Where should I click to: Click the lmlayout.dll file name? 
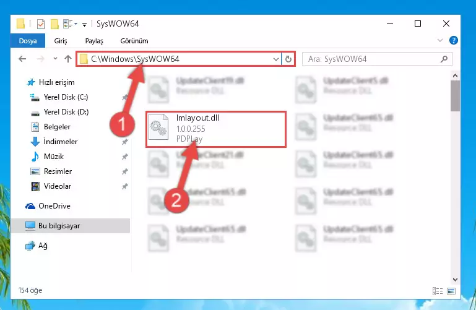coord(197,118)
